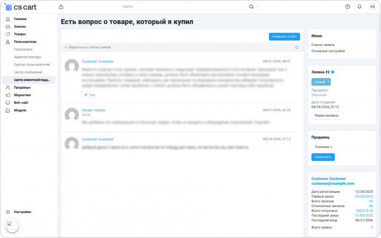Click total orders value 63
This screenshot has height=238, width=381.
click(371, 202)
